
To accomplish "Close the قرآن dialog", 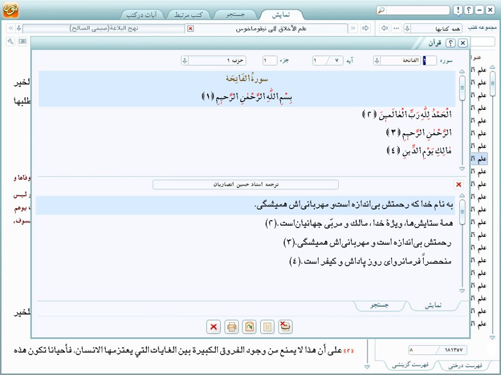I will 463,43.
